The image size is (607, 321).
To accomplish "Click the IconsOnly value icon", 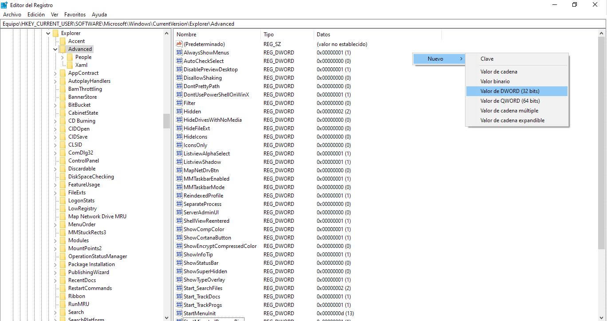I will point(179,145).
